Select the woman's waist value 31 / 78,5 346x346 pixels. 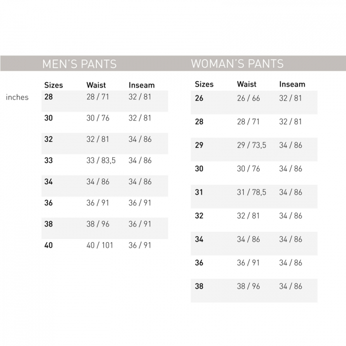pyautogui.click(x=251, y=192)
